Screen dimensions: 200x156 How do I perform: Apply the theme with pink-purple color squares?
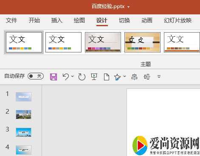coord(103,42)
